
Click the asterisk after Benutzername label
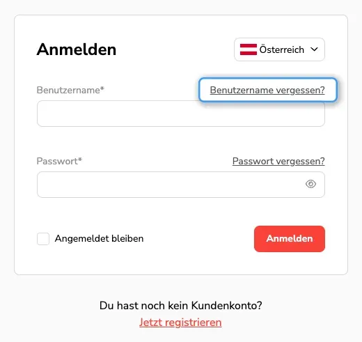[x=102, y=88]
